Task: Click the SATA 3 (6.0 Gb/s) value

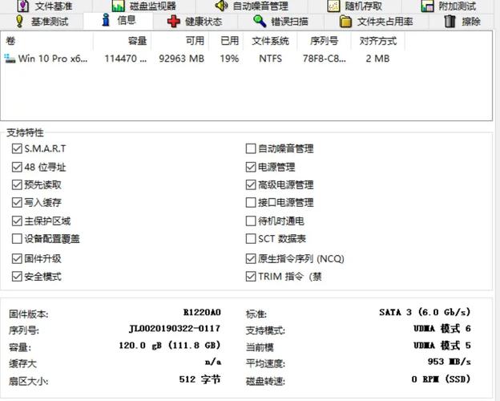Action: pos(425,312)
